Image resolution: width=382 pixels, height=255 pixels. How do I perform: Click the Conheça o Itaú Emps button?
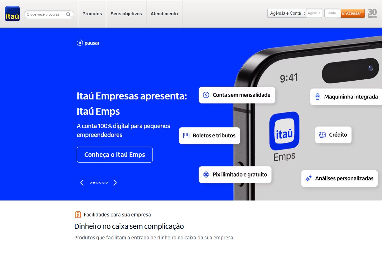(115, 155)
